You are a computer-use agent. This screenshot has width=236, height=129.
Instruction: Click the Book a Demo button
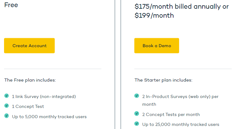pos(157,46)
